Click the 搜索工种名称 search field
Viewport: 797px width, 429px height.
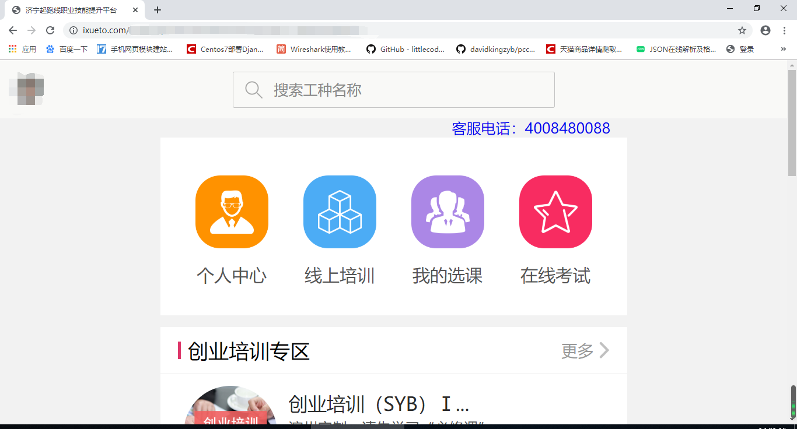(394, 90)
